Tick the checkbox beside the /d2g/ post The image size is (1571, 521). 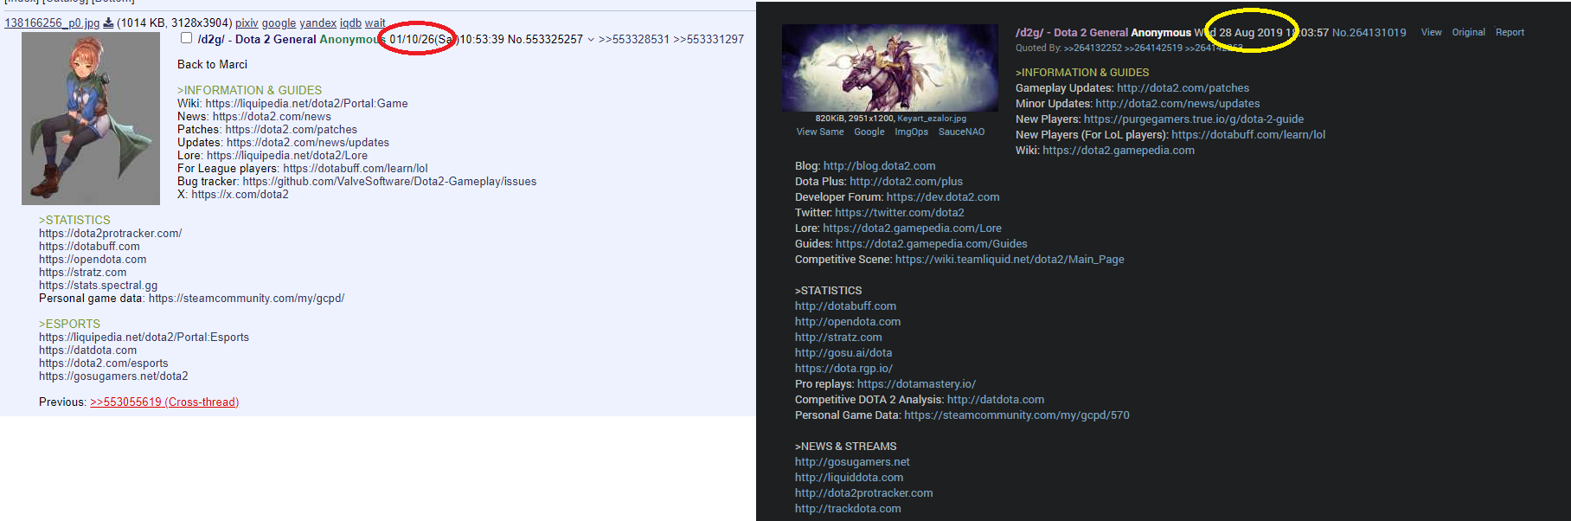coord(186,38)
